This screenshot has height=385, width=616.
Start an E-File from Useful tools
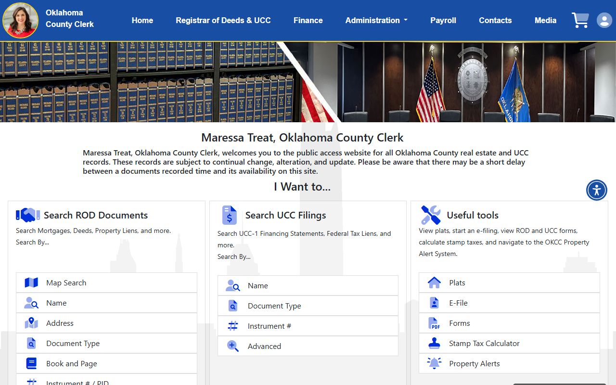point(509,303)
